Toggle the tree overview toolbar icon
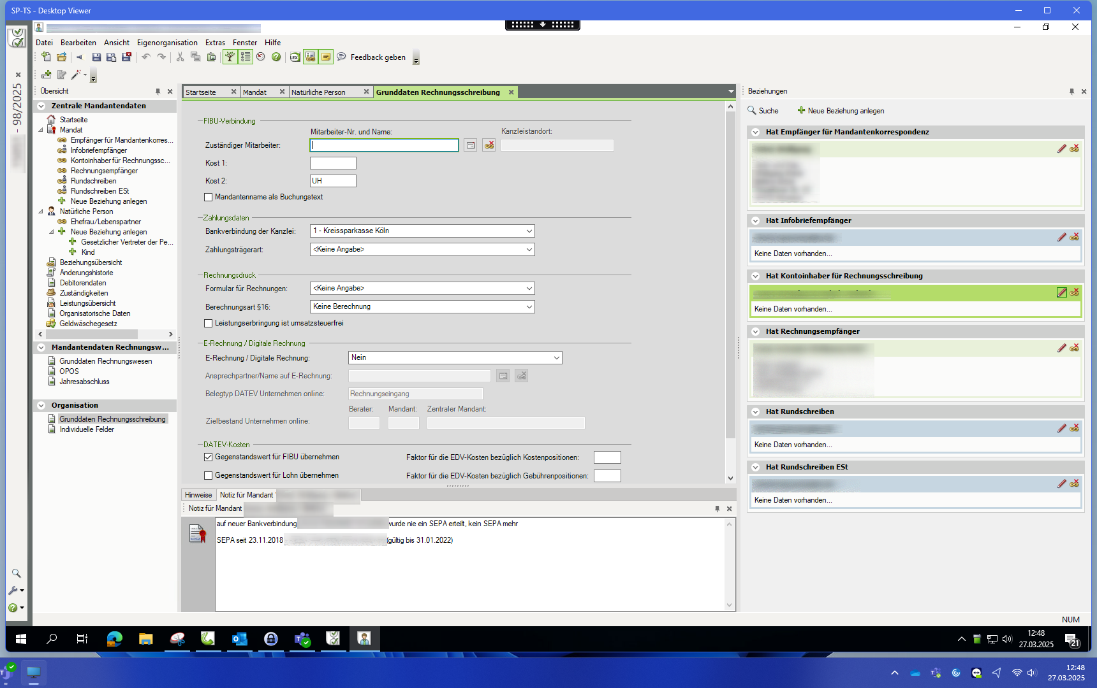 [230, 57]
